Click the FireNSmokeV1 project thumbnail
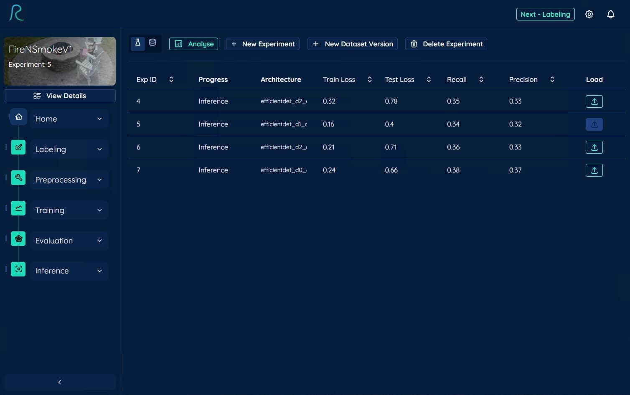The width and height of the screenshot is (630, 395). coord(60,61)
